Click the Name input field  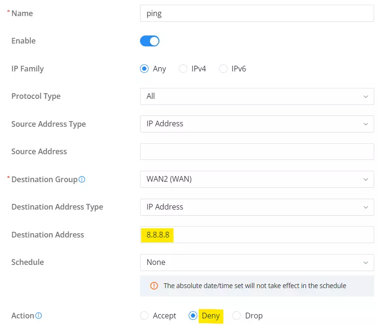click(257, 13)
